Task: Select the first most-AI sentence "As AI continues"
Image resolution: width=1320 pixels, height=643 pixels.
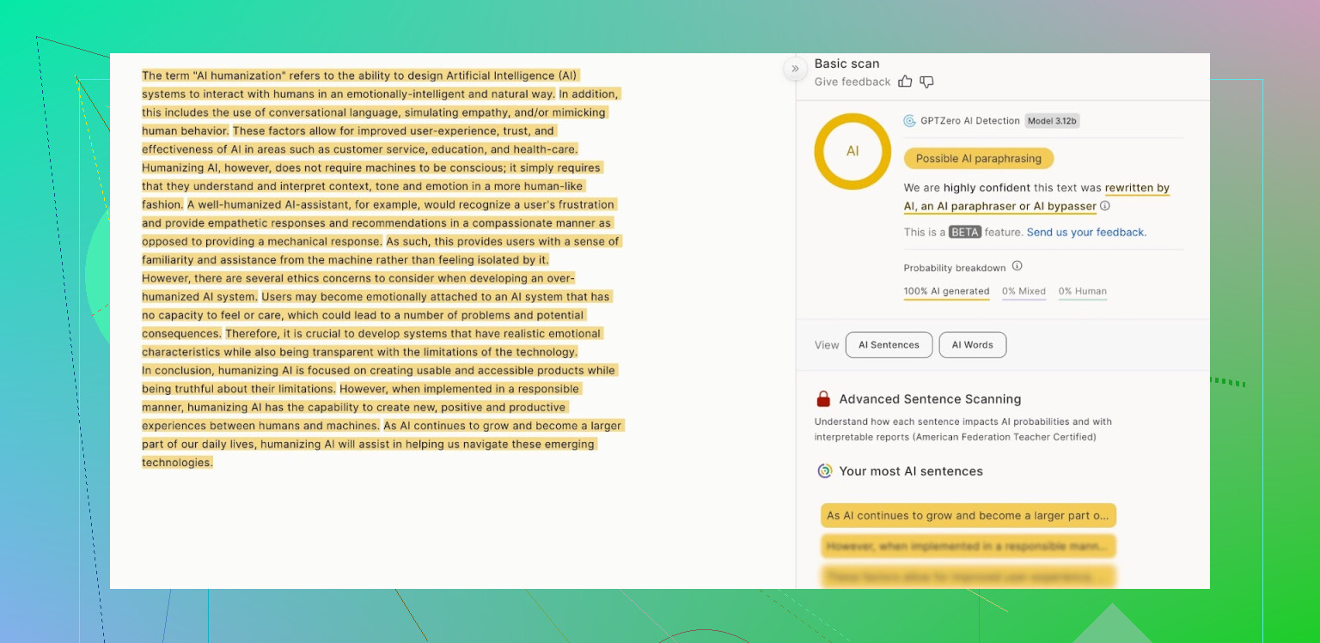Action: [968, 516]
